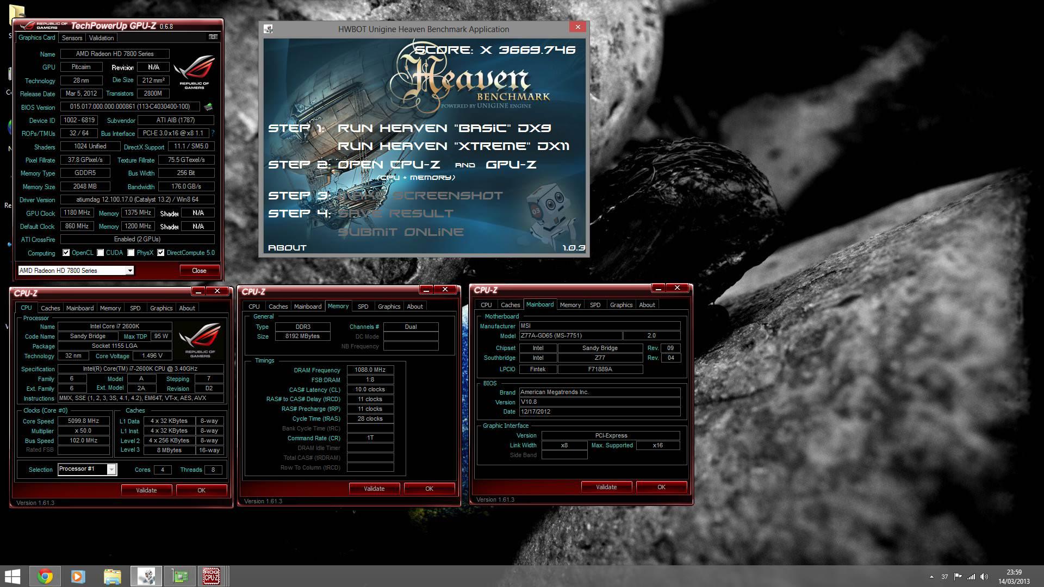Click the volume speaker tray icon
This screenshot has width=1044, height=587.
[x=984, y=577]
